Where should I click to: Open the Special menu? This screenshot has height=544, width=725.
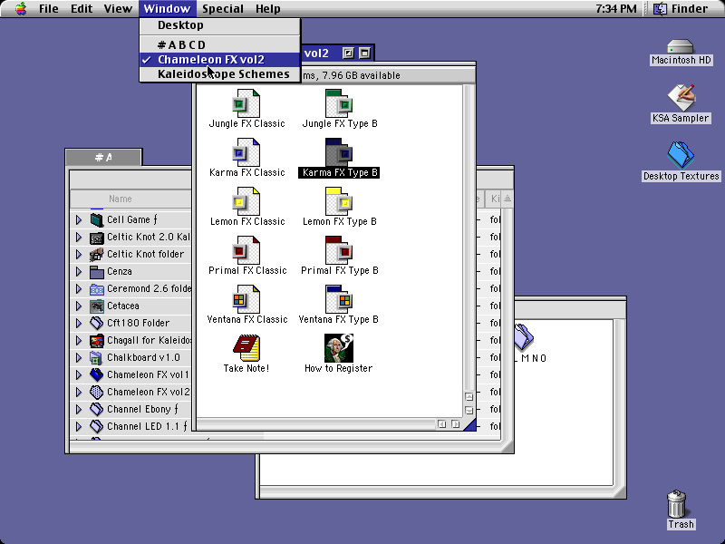pyautogui.click(x=223, y=9)
